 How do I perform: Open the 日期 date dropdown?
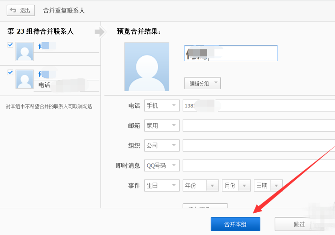tap(268, 185)
